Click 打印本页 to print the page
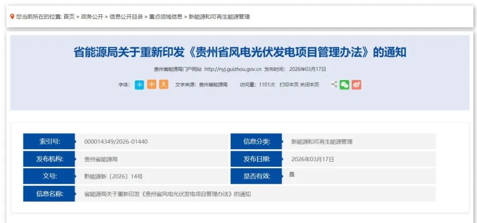The image size is (477, 223). coord(289,84)
